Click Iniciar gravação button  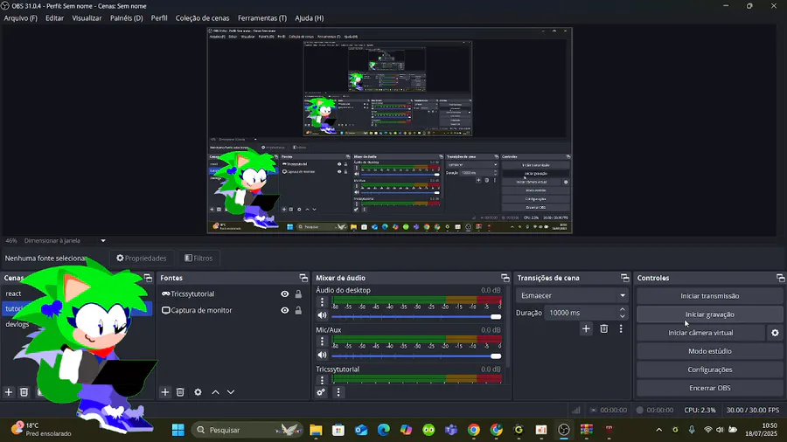710,314
